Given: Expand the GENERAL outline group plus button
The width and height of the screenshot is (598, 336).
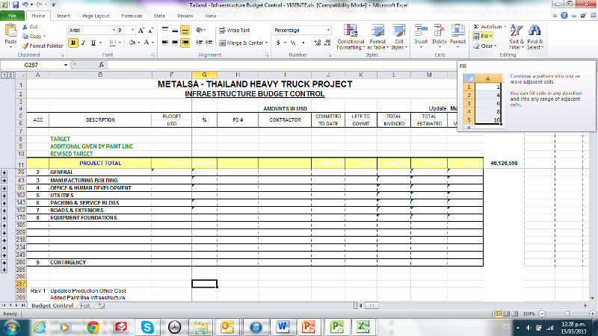Looking at the screenshot, I should (5, 172).
